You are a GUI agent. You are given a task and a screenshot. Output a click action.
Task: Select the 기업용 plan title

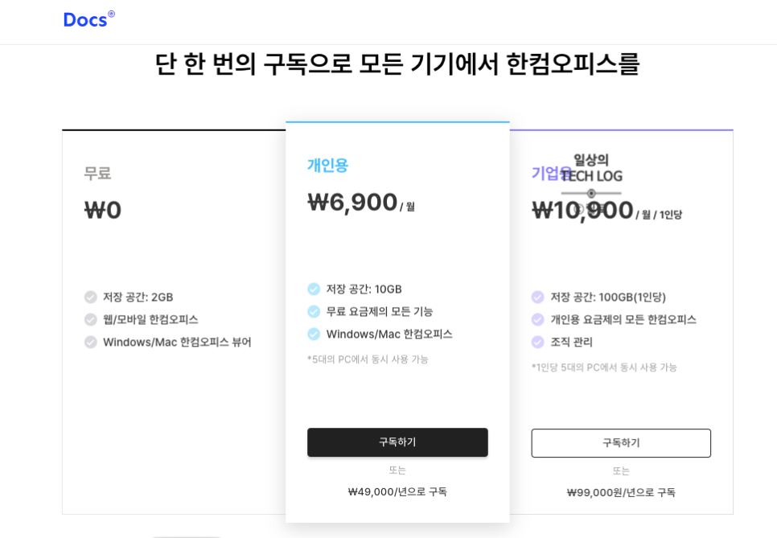click(x=545, y=174)
